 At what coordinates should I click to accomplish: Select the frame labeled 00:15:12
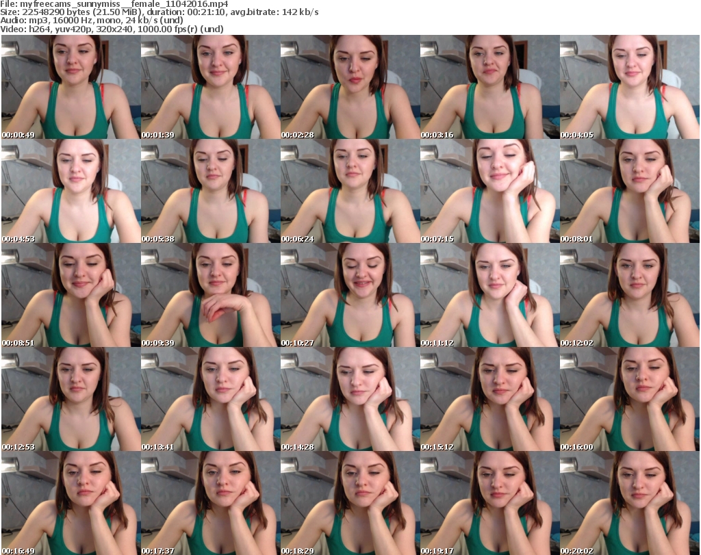pyautogui.click(x=489, y=400)
